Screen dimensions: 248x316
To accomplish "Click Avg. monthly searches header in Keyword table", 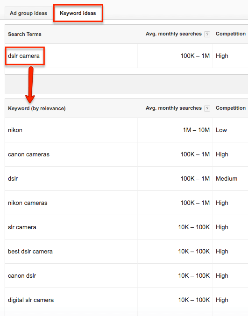I will coord(174,108).
